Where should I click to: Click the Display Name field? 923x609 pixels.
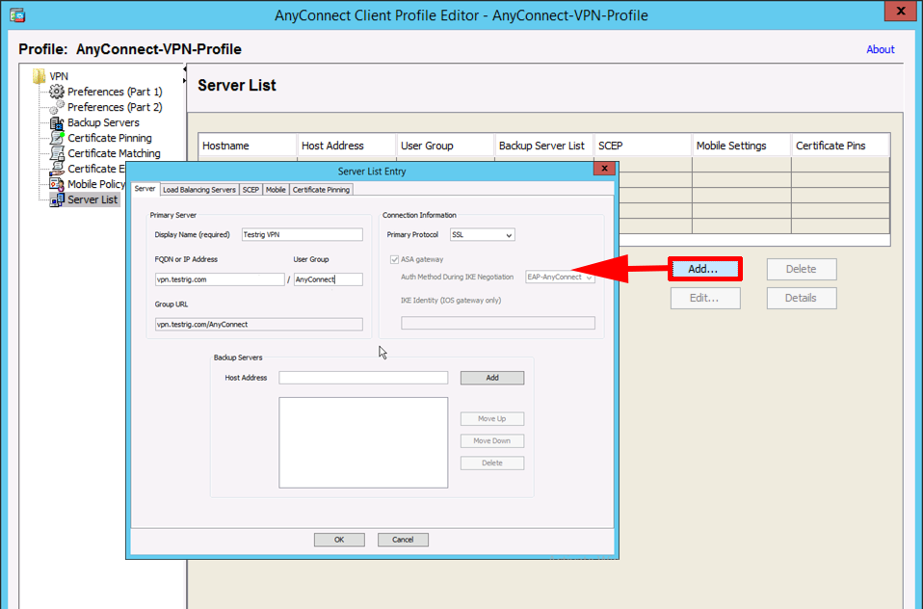point(302,234)
